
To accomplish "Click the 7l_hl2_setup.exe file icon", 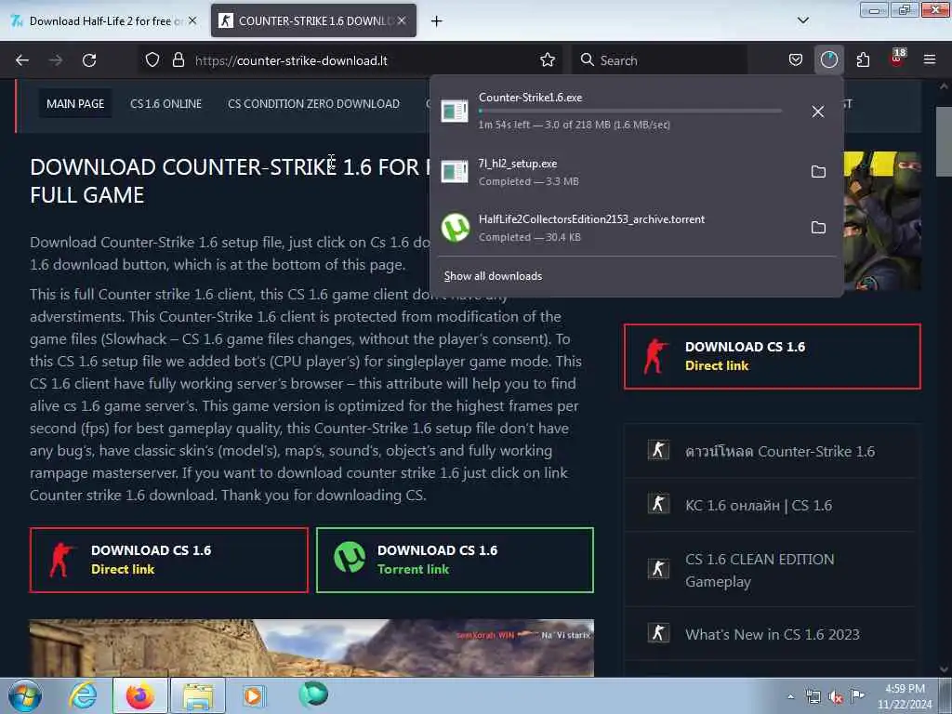I will [455, 172].
